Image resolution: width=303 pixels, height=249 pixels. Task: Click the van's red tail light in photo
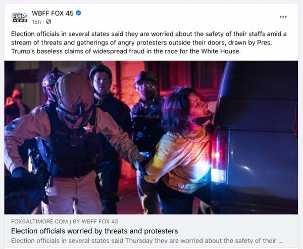pos(219,155)
